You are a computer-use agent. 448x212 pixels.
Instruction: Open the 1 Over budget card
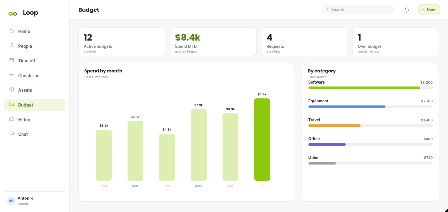click(396, 42)
